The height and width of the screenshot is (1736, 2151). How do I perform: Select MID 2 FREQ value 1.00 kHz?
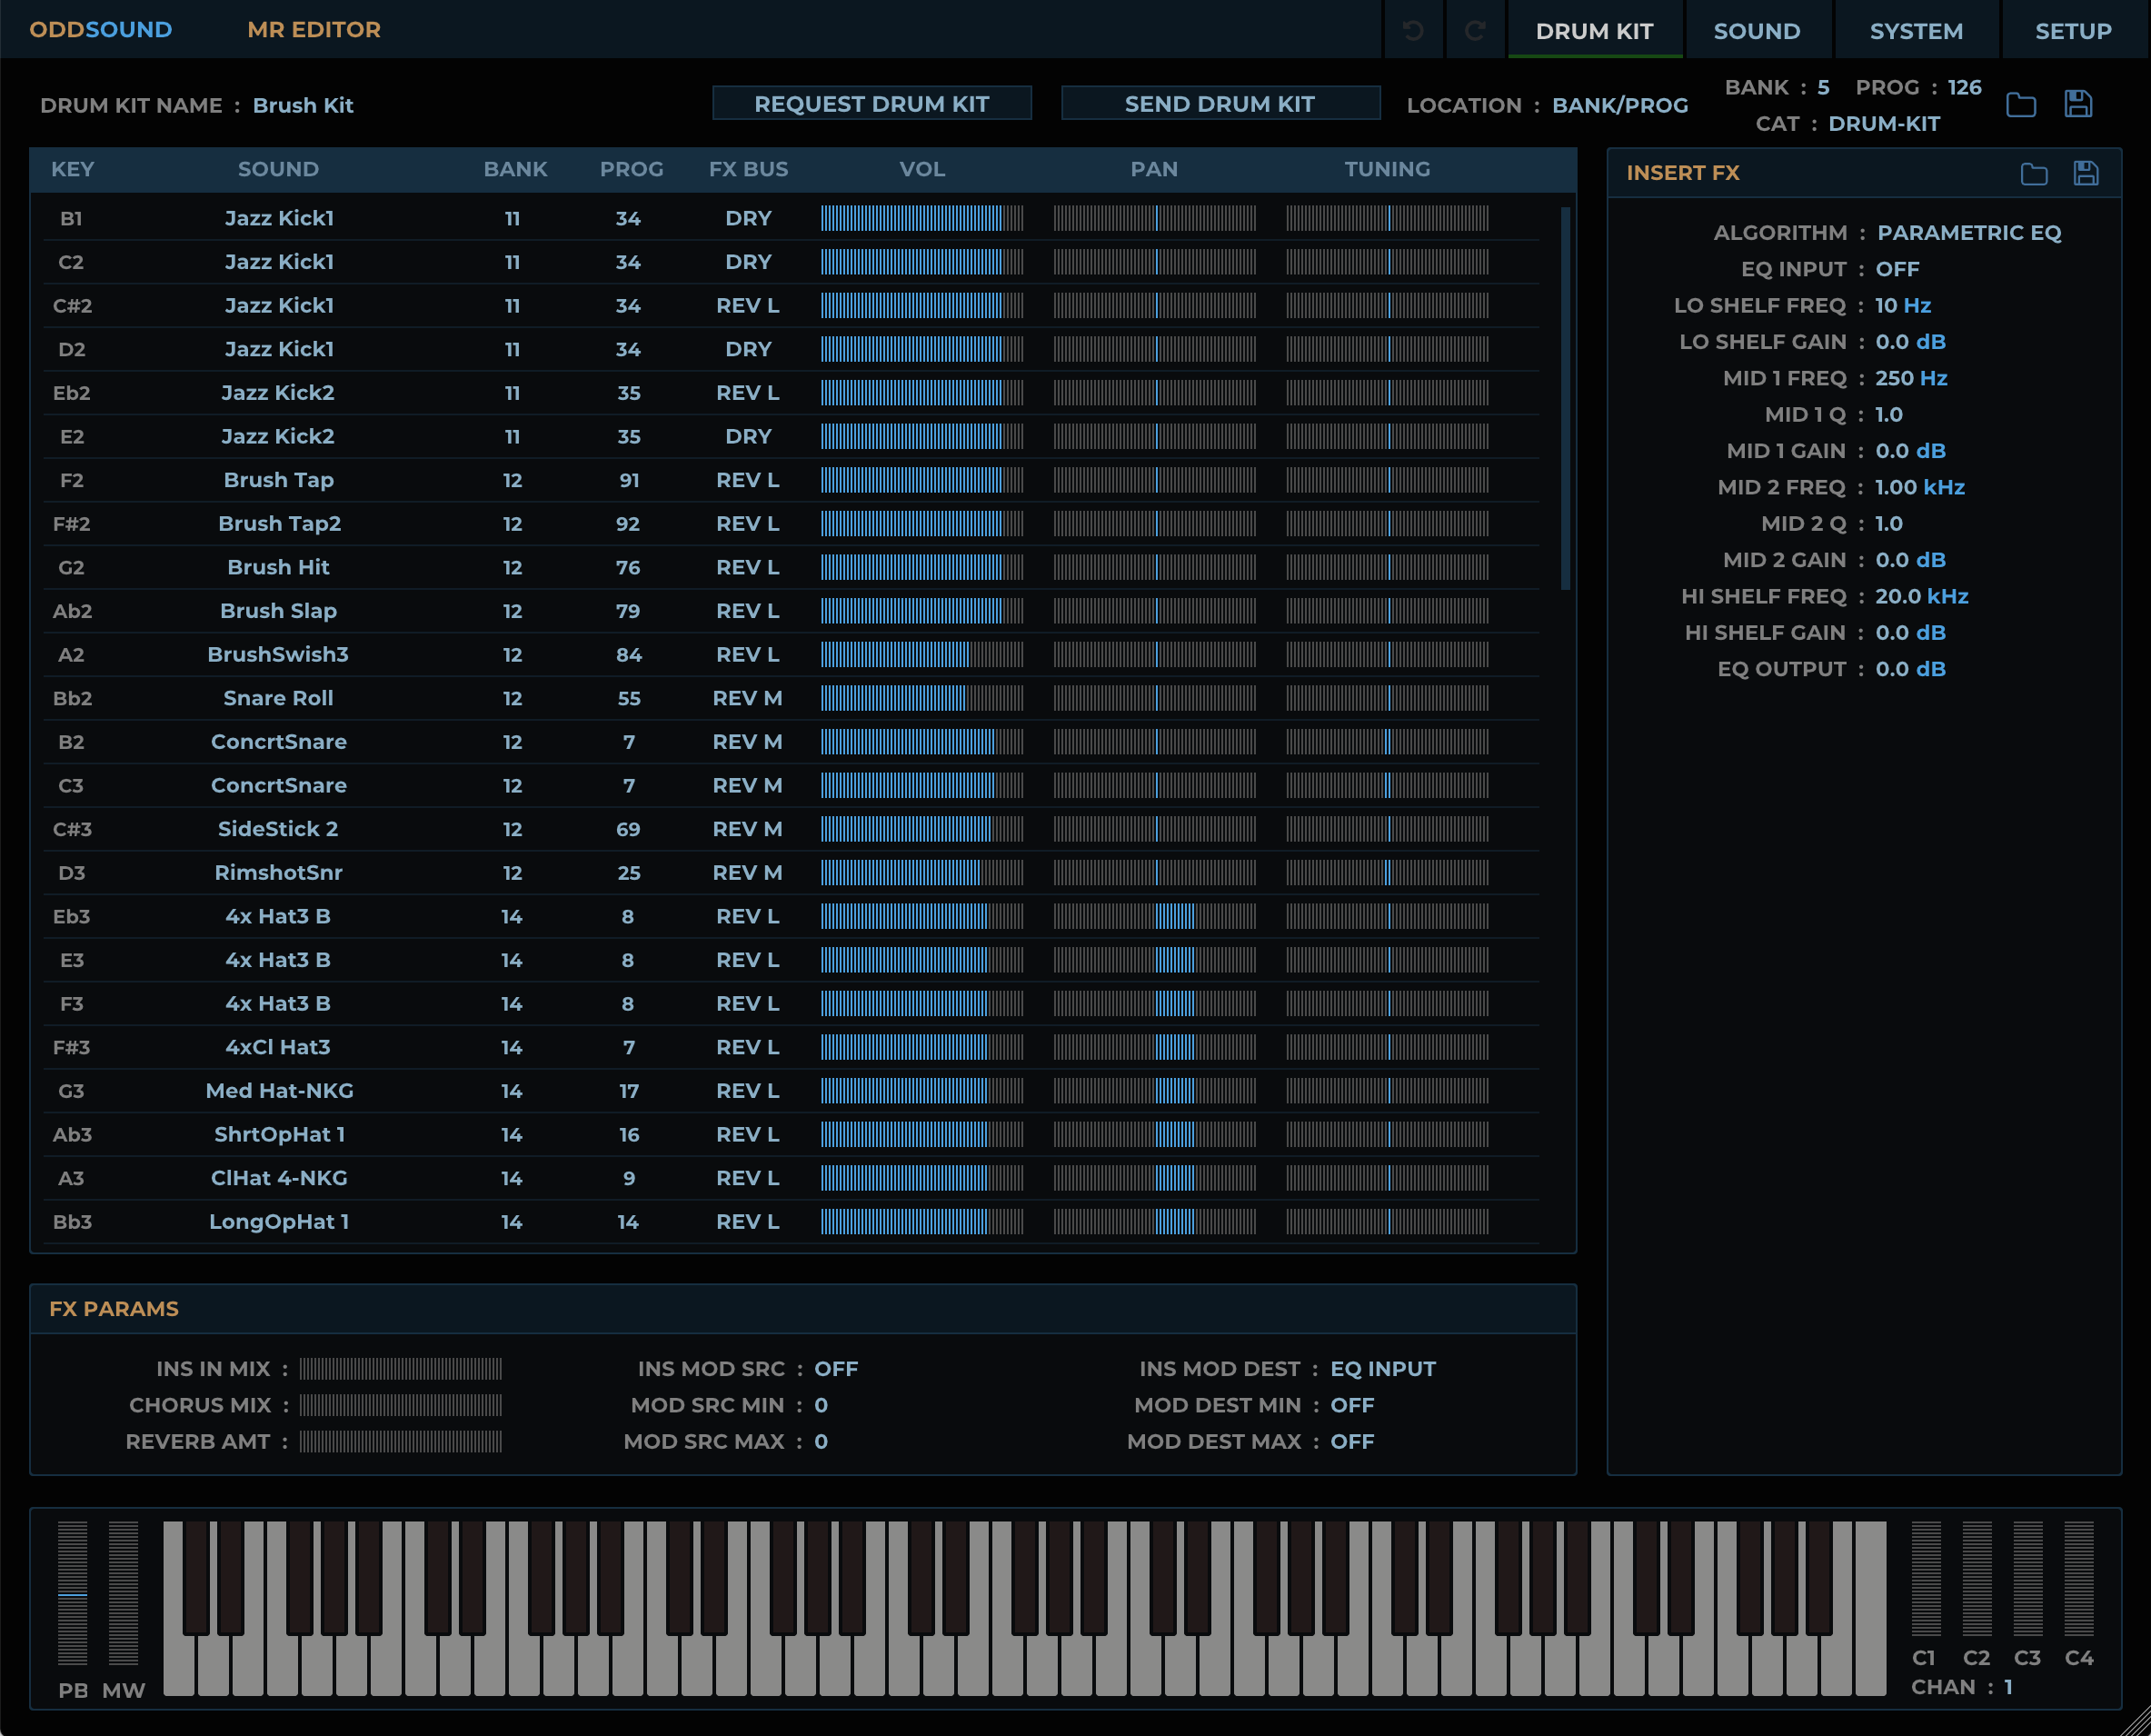pyautogui.click(x=1920, y=487)
